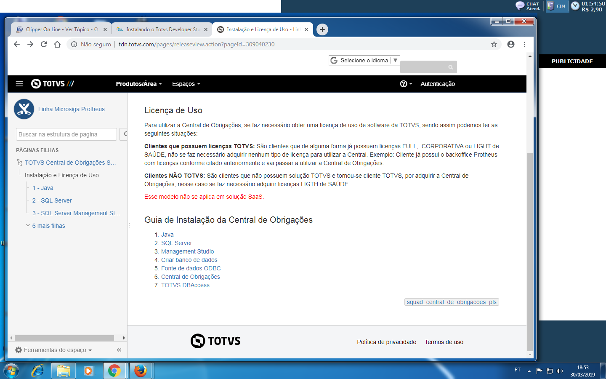Open a new browser tab
The image size is (606, 379).
(322, 29)
